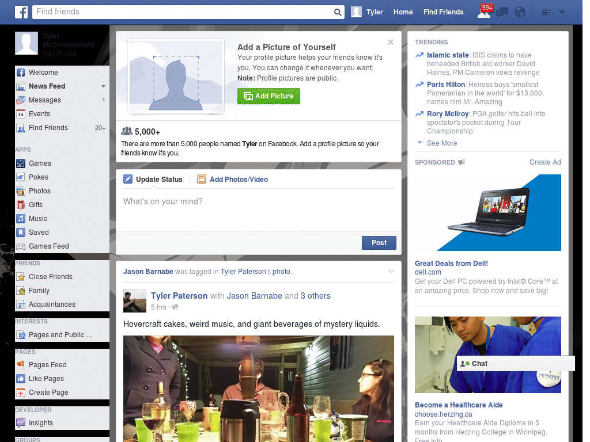This screenshot has height=442, width=590.
Task: Click the Pages Feed icon
Action: point(21,364)
